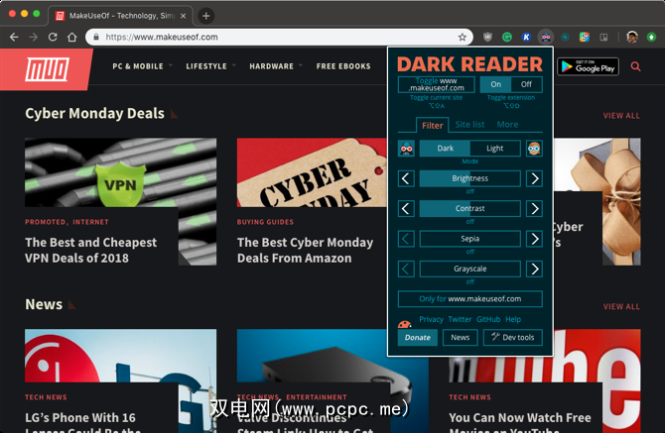
Task: Click the Dark Reader extension toolbar icon
Action: point(546,38)
